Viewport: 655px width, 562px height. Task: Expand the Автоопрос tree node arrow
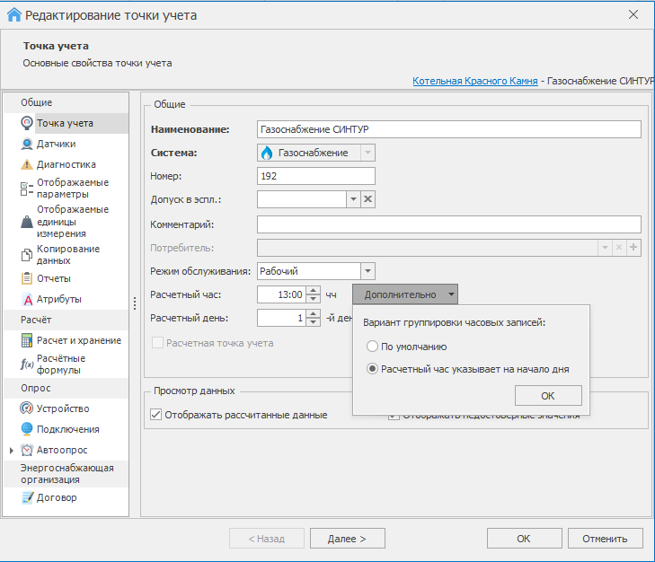(x=11, y=450)
